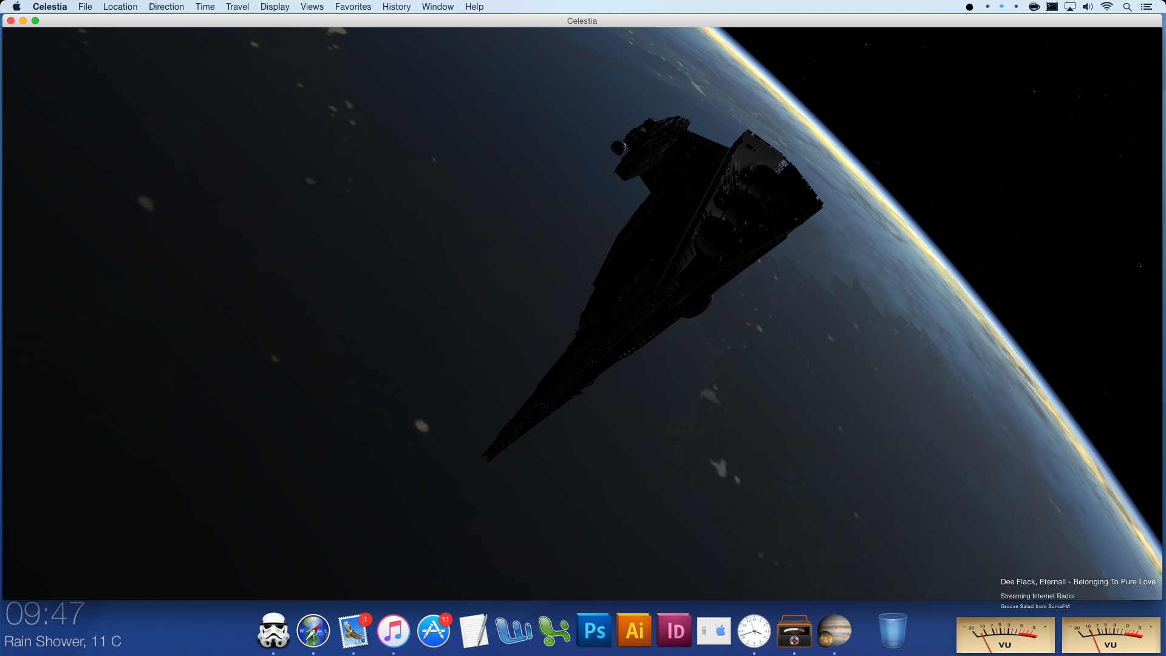The height and width of the screenshot is (656, 1166).
Task: Click the terminal prompt menu bar icon
Action: pyautogui.click(x=1052, y=7)
